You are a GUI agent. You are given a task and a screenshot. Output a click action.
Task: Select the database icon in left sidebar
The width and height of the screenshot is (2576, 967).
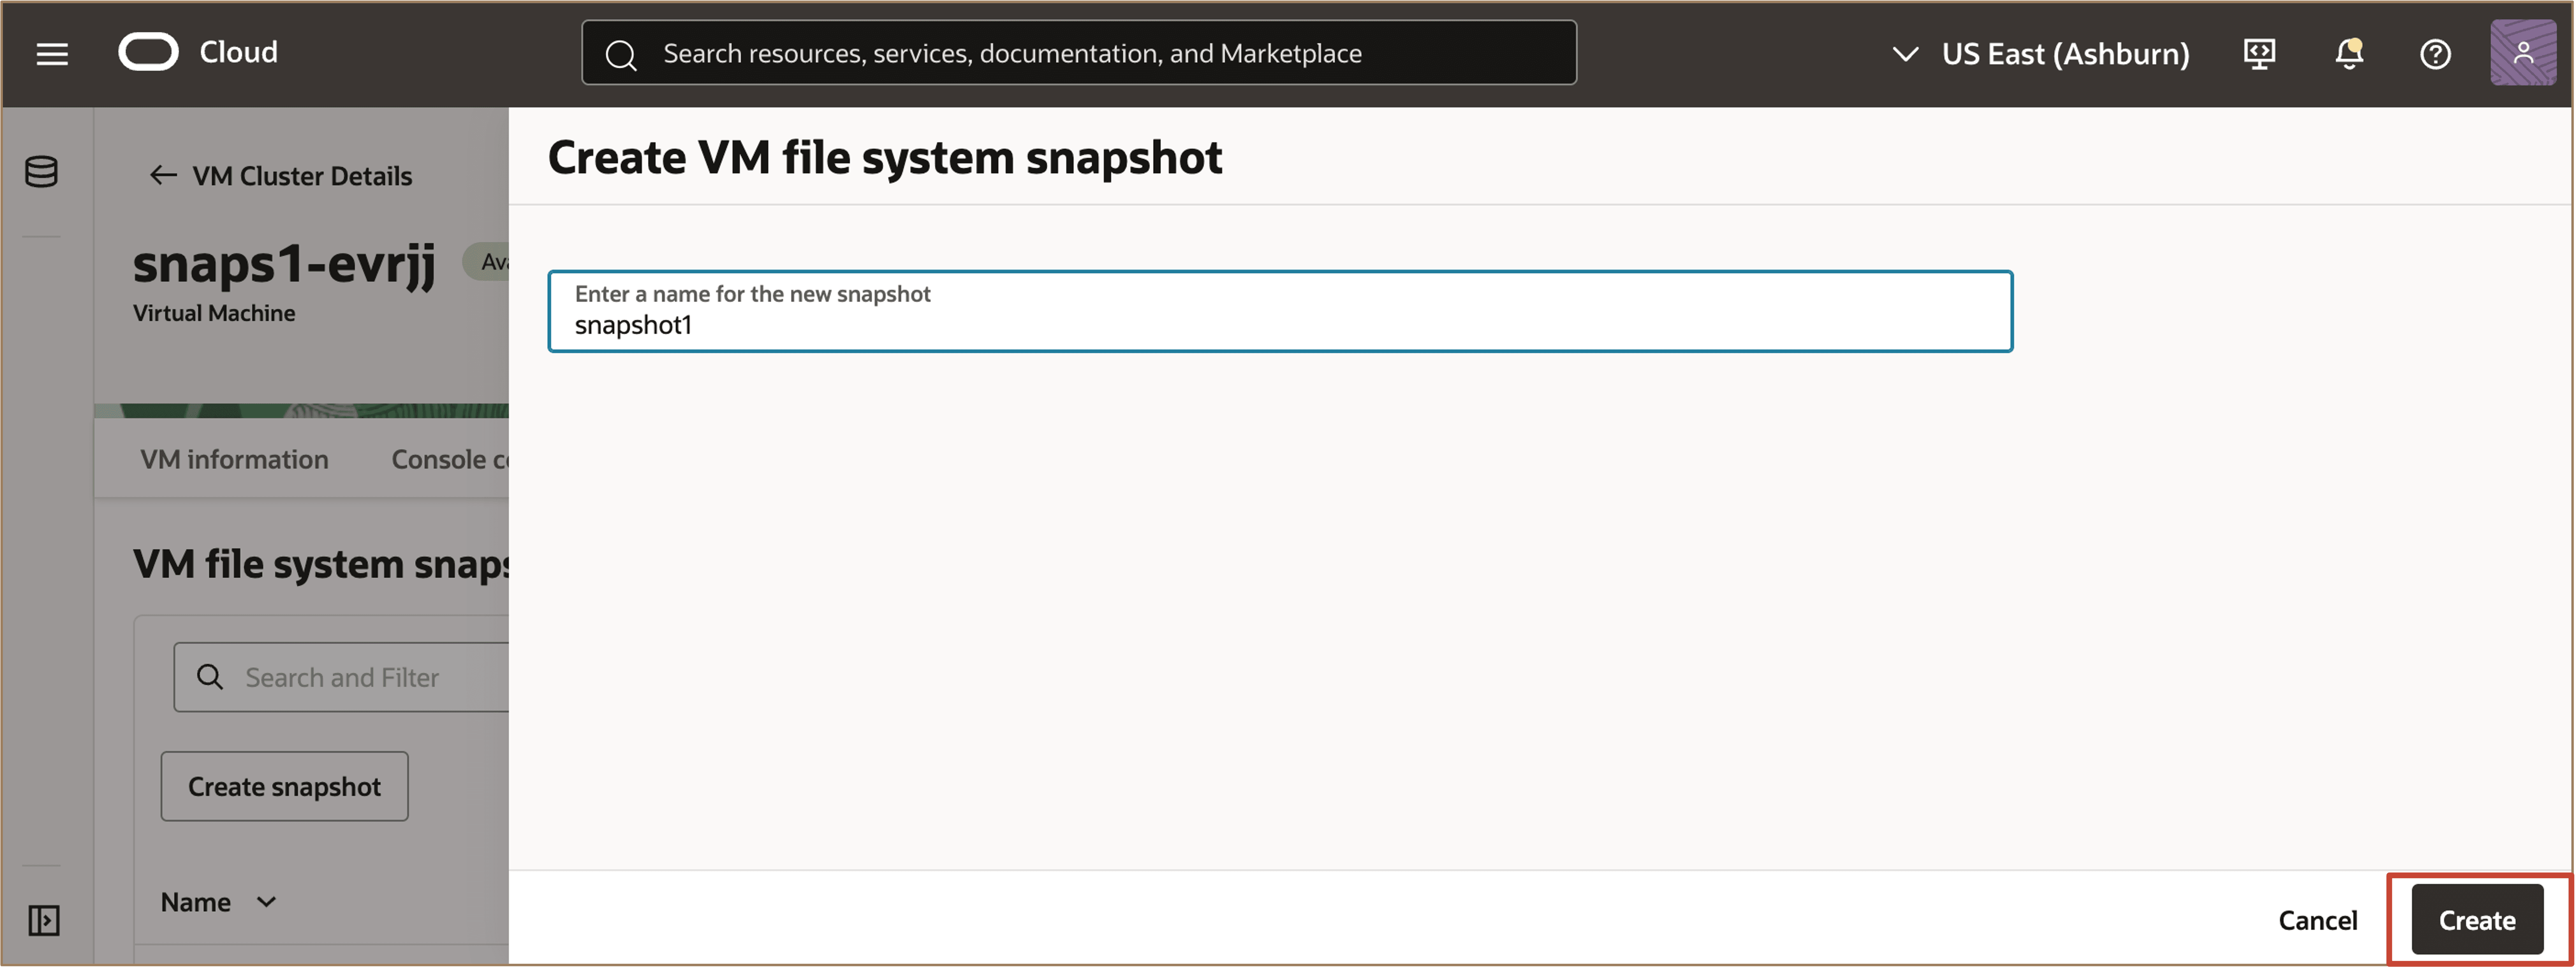(x=41, y=171)
